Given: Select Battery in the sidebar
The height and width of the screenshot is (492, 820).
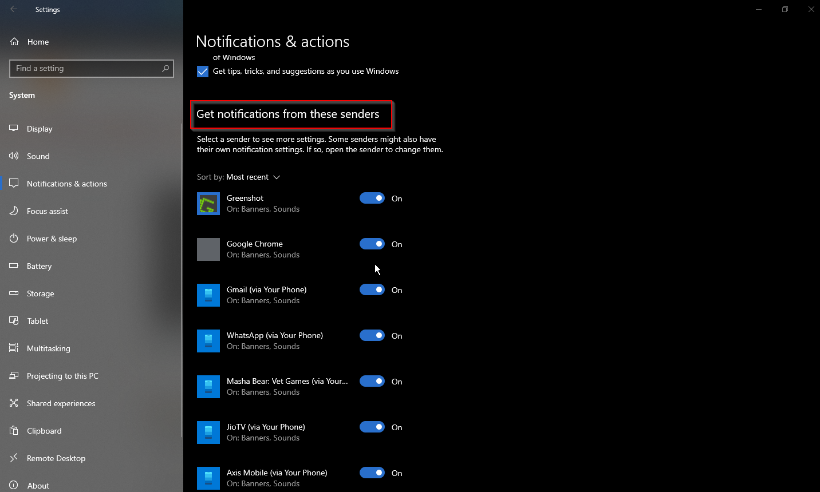Looking at the screenshot, I should 92,266.
